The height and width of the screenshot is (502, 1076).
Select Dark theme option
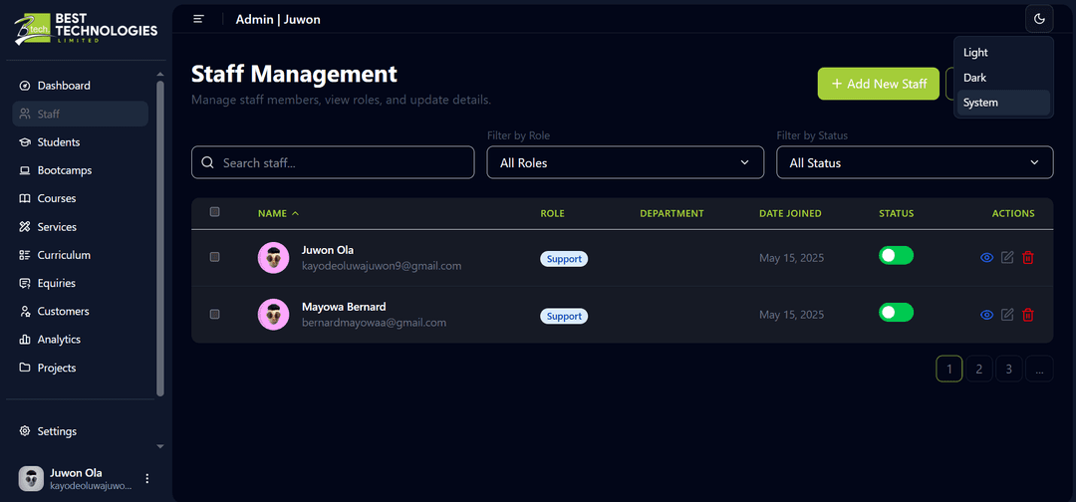click(1003, 78)
